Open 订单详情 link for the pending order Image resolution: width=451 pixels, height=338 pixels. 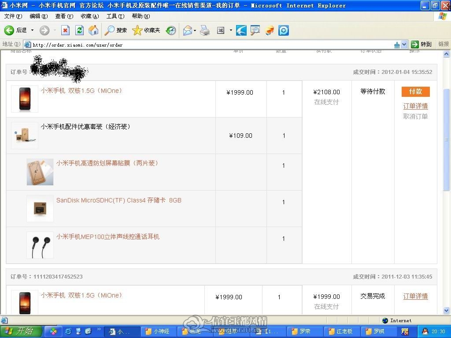point(415,106)
